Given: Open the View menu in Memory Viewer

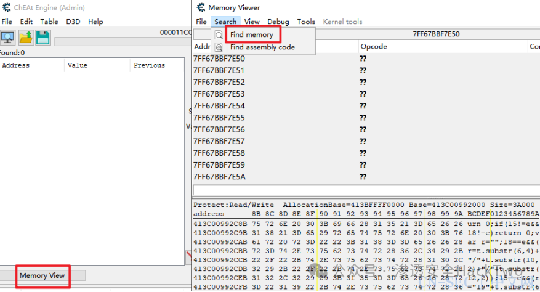Looking at the screenshot, I should pyautogui.click(x=252, y=22).
